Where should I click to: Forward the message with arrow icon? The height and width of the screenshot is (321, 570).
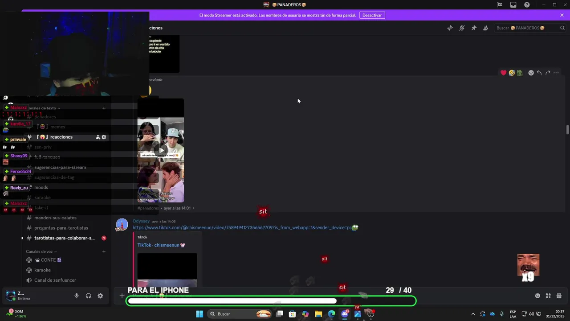pos(548,73)
